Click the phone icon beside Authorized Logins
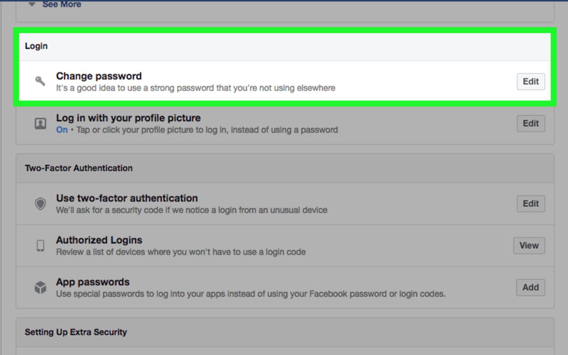Viewport: 568px width, 355px height. click(x=41, y=245)
